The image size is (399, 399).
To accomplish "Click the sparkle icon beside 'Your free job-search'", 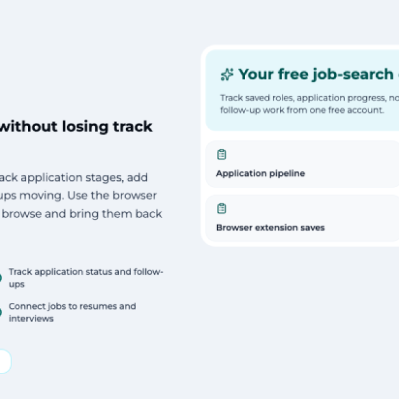I will [x=227, y=75].
